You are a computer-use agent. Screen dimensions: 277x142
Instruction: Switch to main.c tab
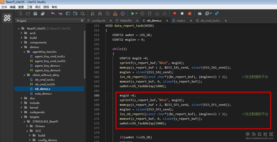tap(181, 21)
